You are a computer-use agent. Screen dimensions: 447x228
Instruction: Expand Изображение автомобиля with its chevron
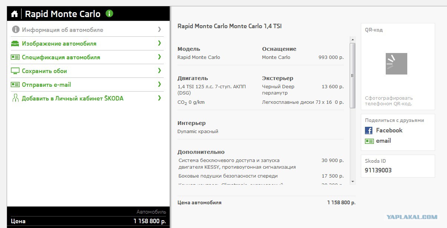[x=159, y=43]
